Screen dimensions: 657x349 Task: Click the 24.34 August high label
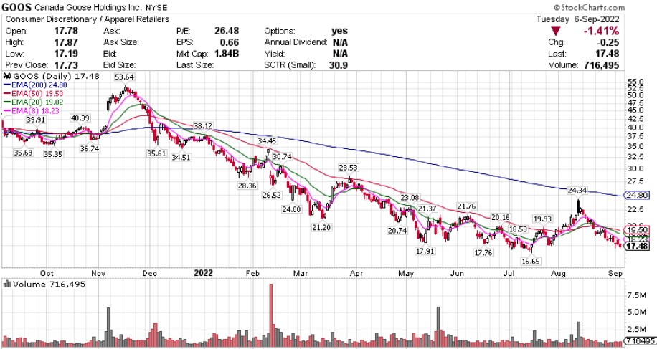coord(577,191)
